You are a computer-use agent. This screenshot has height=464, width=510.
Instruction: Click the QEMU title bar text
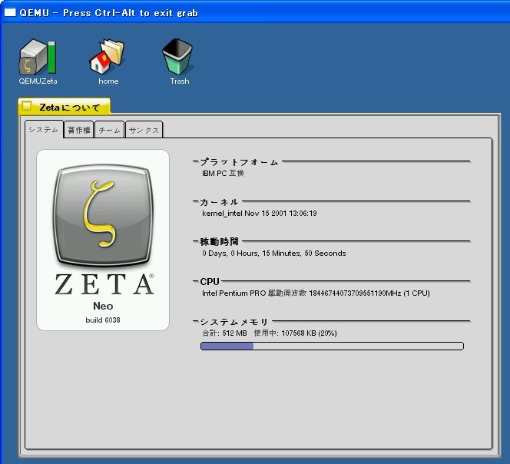[108, 13]
